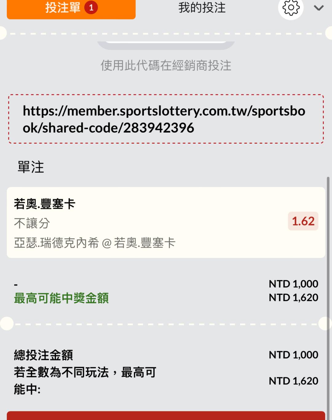Viewport: 332px width, 420px height.
Task: Click the green 最高可能中獎金額 label
Action: pos(61,298)
